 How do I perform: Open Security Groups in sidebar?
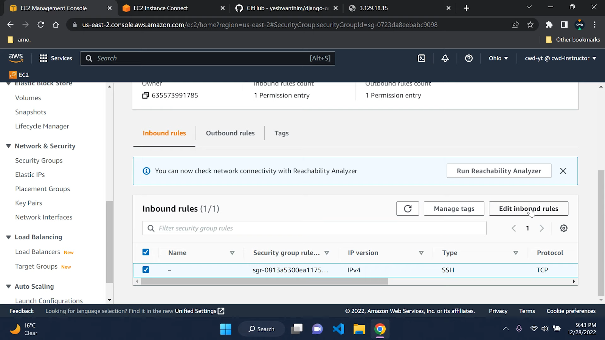[x=39, y=161]
